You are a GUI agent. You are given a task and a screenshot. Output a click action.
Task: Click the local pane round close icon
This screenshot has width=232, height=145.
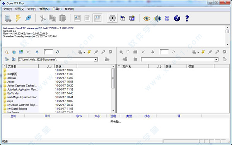(x=110, y=52)
